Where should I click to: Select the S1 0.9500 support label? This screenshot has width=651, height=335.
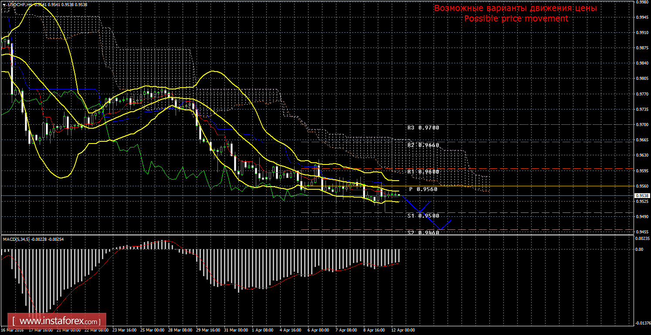point(423,215)
